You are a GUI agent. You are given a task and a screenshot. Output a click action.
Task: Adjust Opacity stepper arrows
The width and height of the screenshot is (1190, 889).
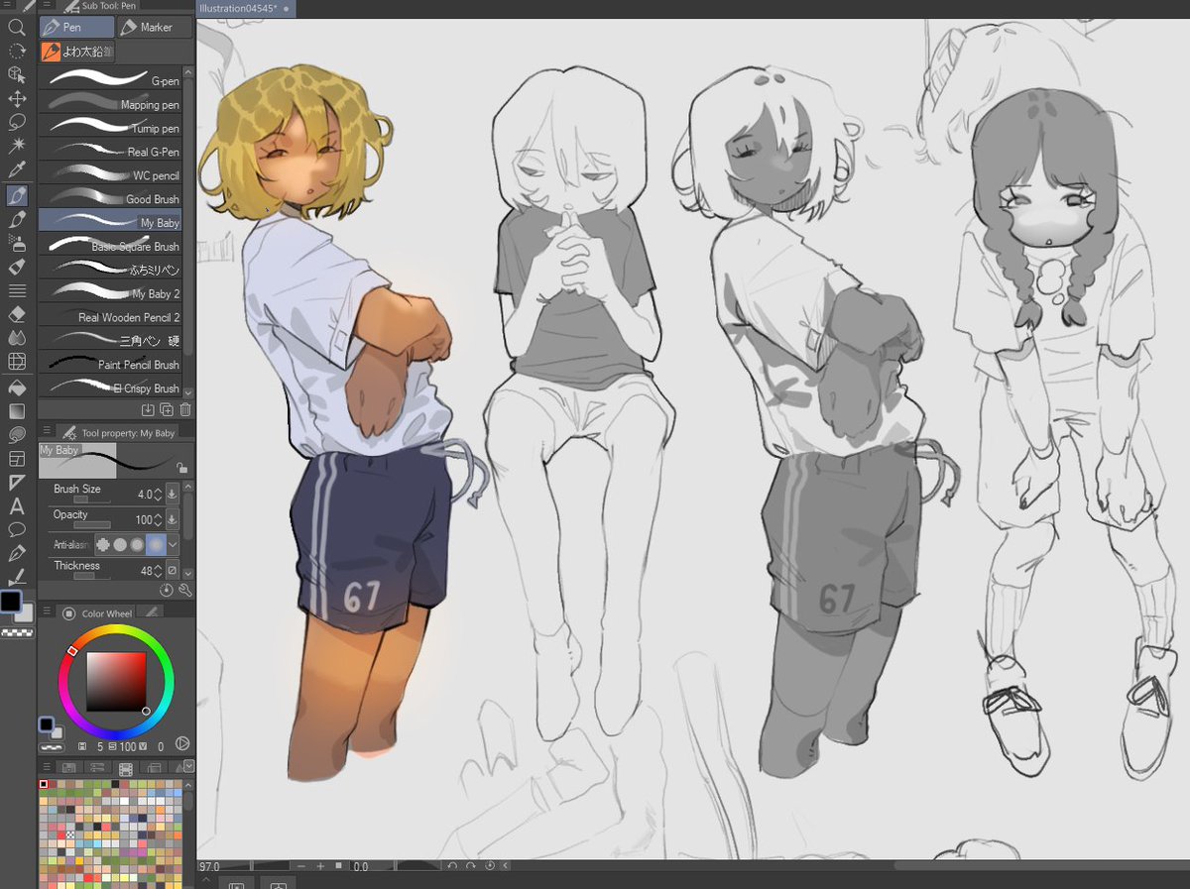pyautogui.click(x=157, y=519)
